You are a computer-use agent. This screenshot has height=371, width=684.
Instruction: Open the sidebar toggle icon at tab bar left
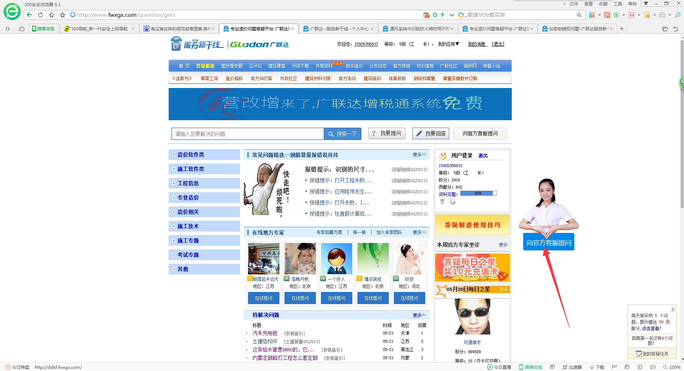tap(8, 29)
